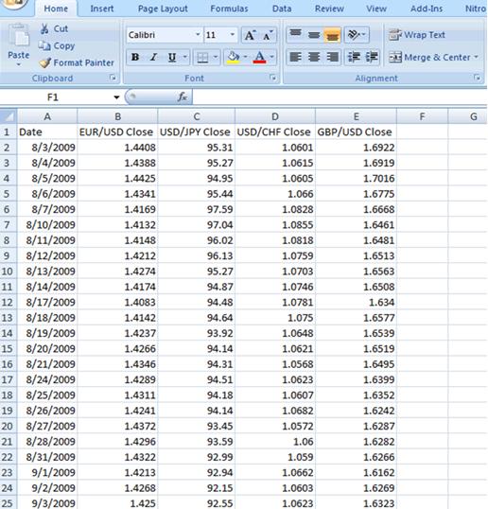Viewport: 488px width, 509px height.
Task: Click the Orientation text angle icon
Action: (x=357, y=34)
